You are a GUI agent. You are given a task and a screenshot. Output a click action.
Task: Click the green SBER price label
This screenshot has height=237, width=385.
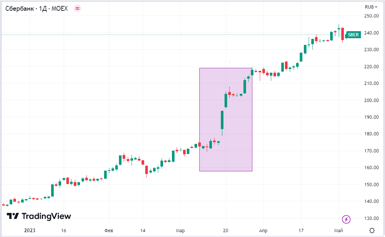[x=353, y=35]
